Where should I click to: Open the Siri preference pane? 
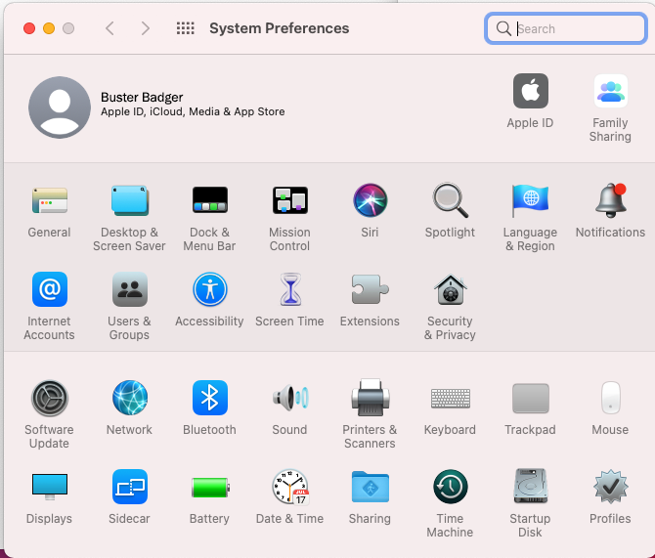click(370, 201)
